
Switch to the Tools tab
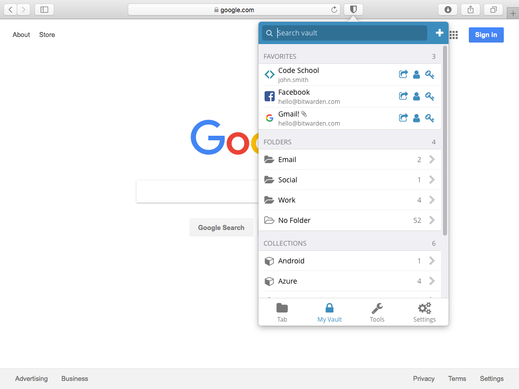click(377, 311)
